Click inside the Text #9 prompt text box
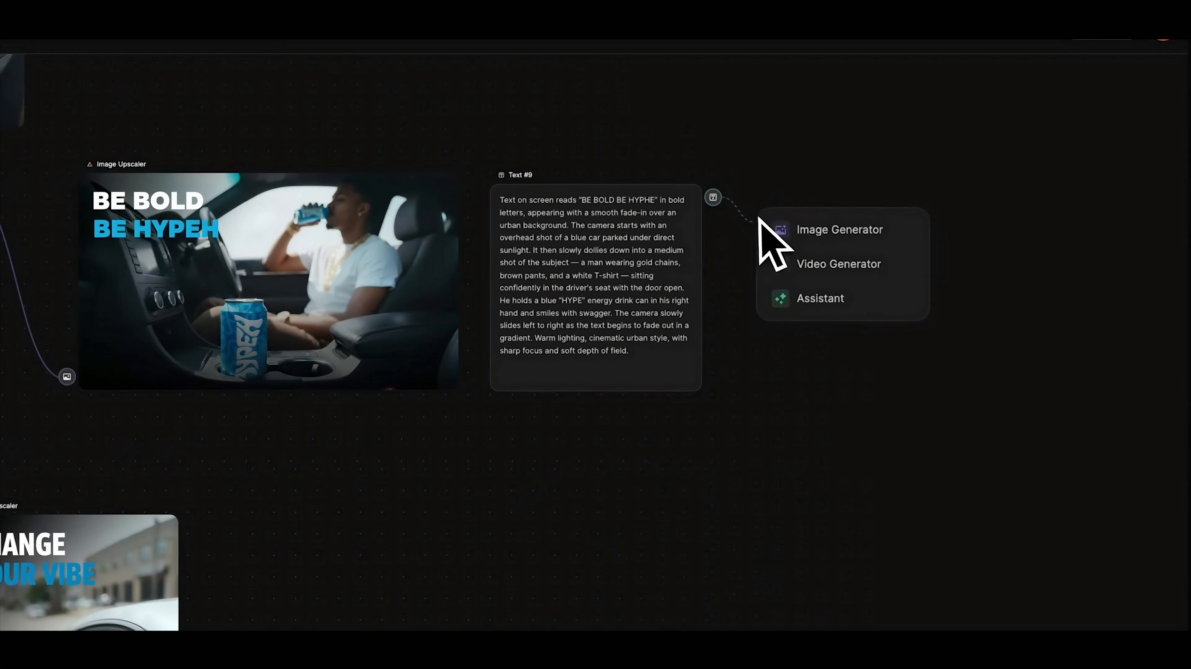1191x669 pixels. pos(595,288)
